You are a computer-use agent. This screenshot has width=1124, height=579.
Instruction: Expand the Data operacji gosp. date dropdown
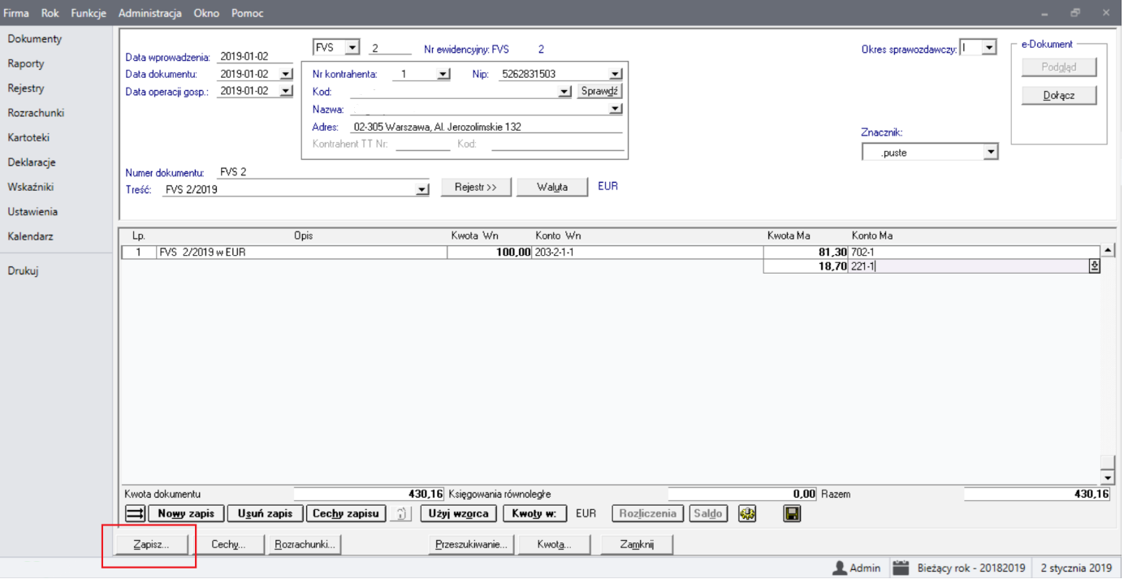tap(286, 91)
